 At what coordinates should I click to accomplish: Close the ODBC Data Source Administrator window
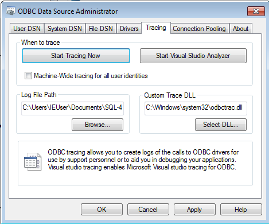(x=256, y=11)
